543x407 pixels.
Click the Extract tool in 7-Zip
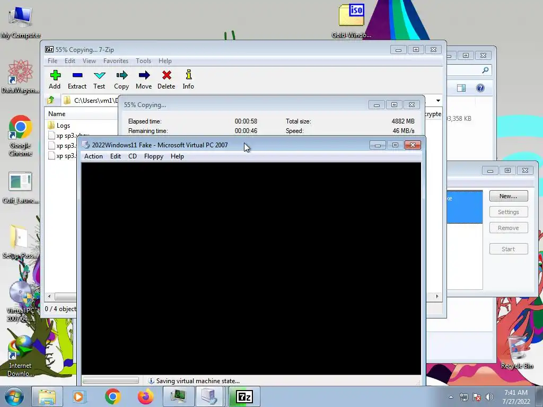77,79
